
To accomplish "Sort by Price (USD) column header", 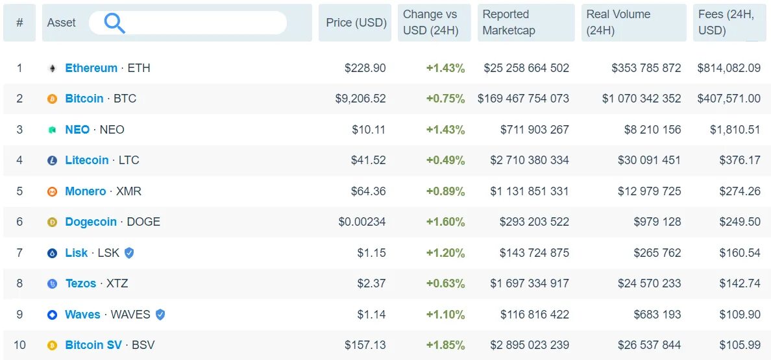I will [356, 23].
